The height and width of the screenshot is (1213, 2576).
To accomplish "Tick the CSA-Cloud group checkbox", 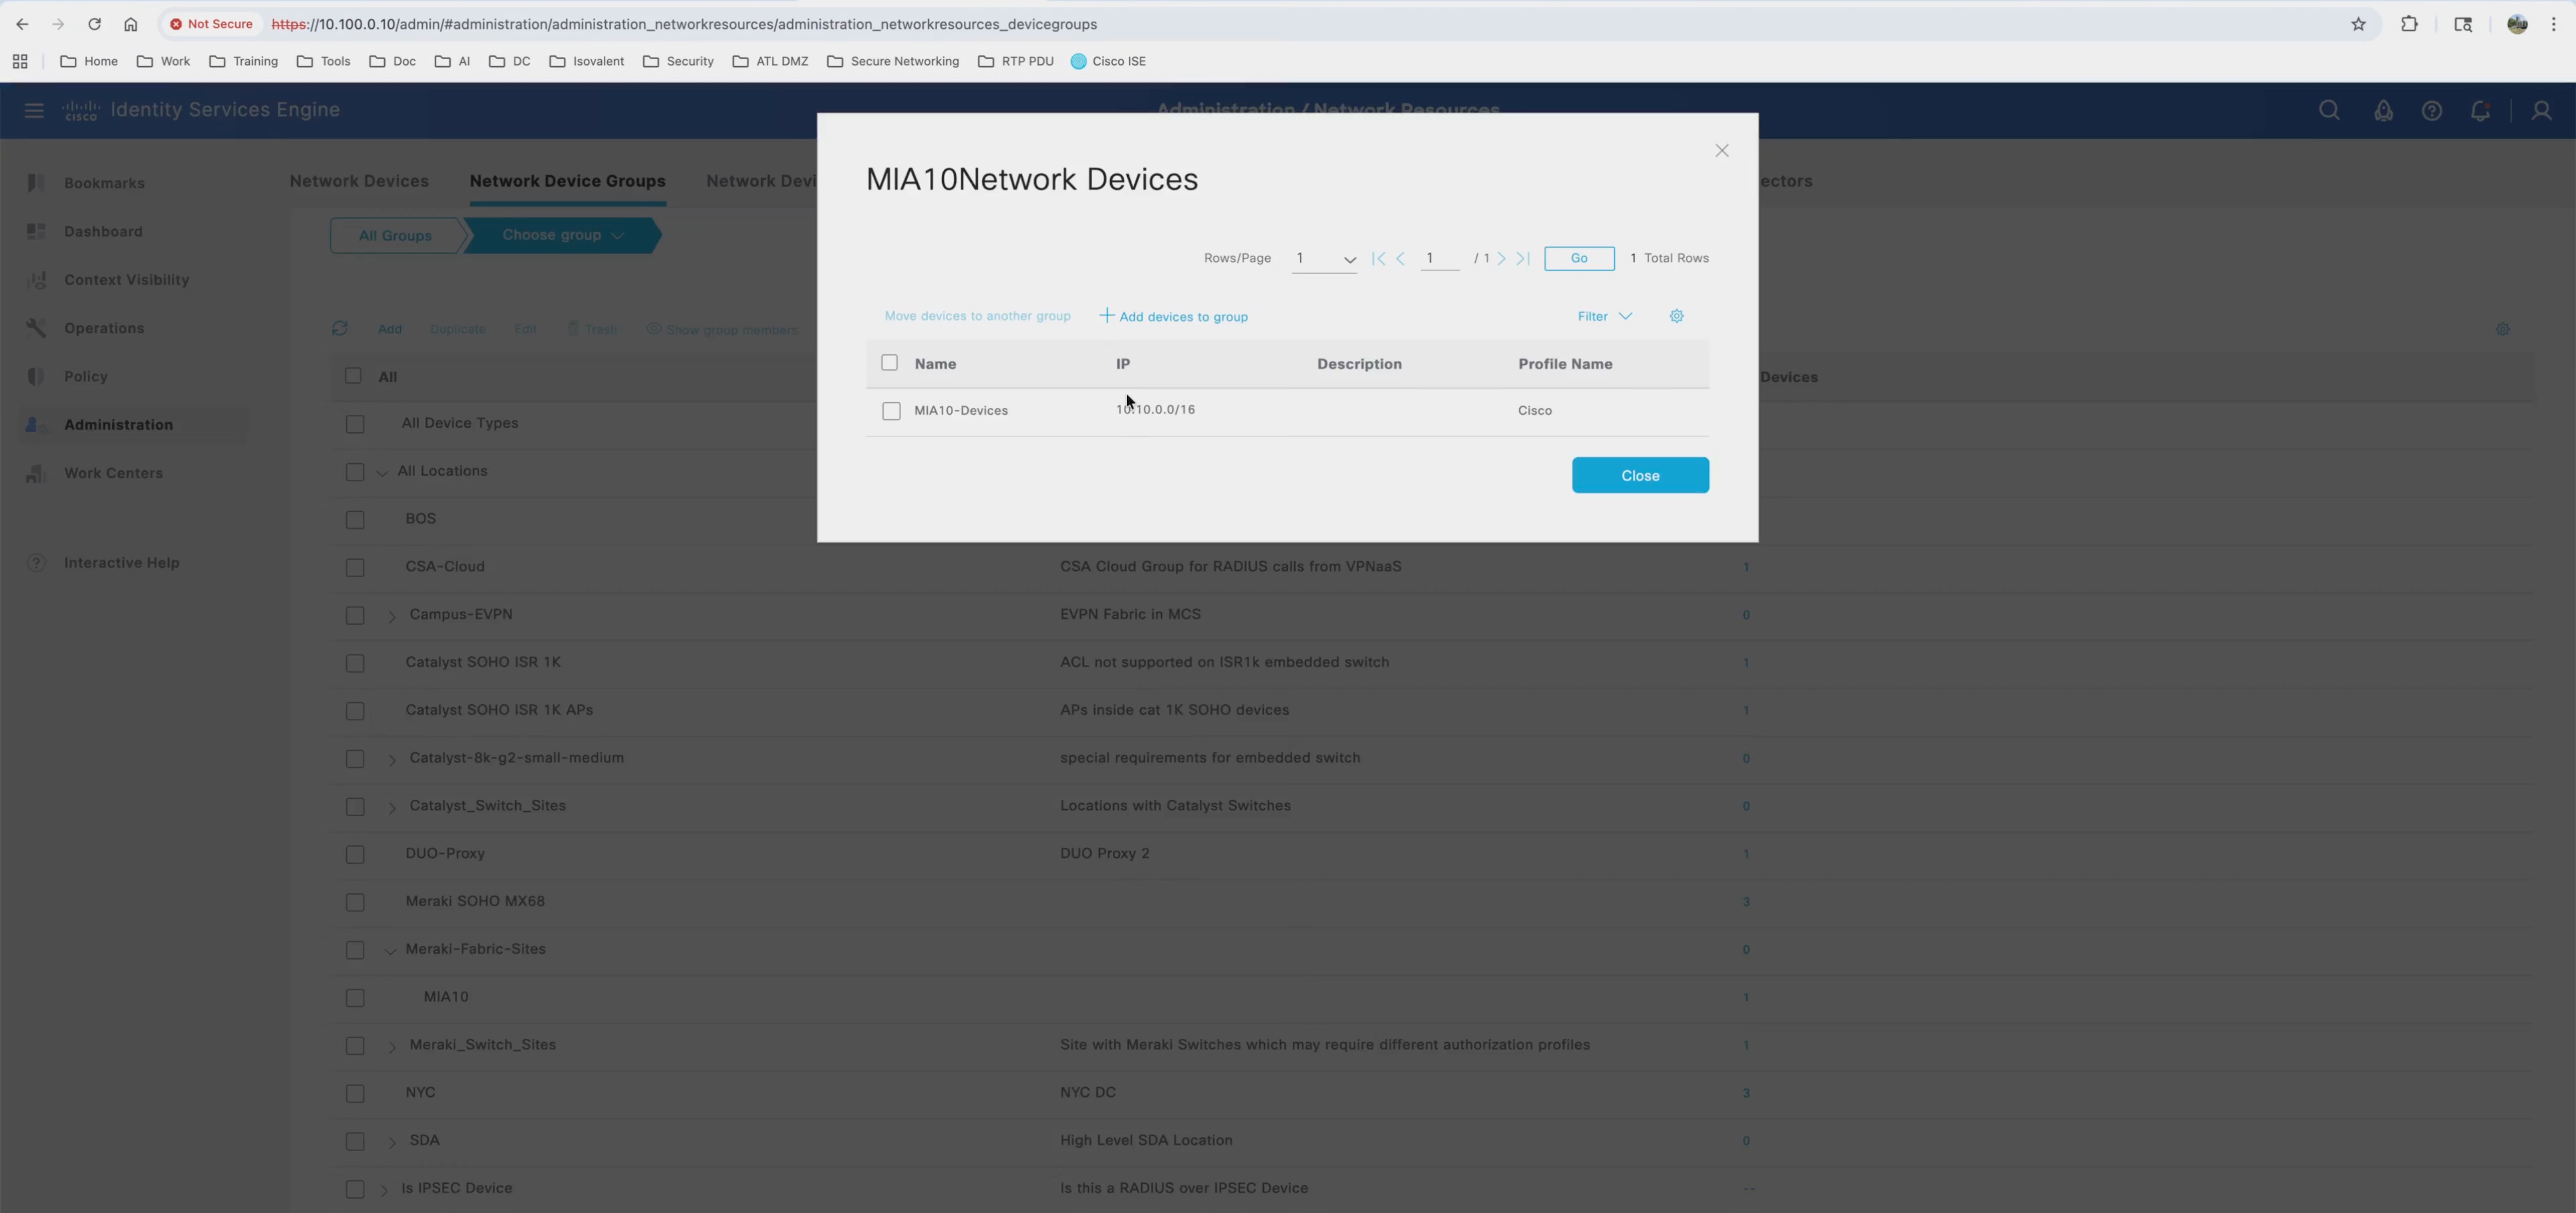I will [355, 568].
